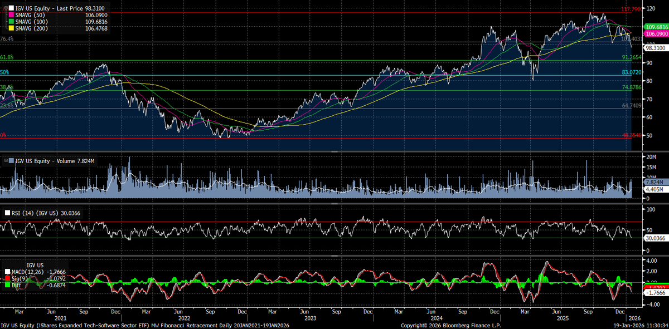Image resolution: width=669 pixels, height=329 pixels.
Task: Click the green Diff legend swatch
Action: click(7, 284)
